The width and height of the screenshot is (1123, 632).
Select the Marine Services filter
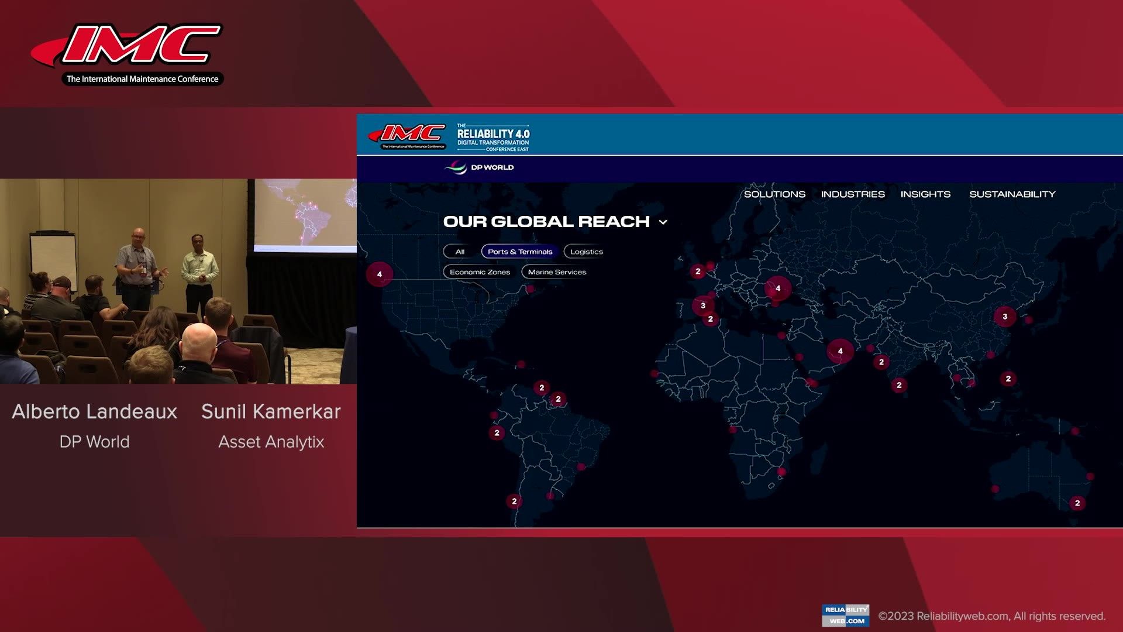pyautogui.click(x=556, y=272)
